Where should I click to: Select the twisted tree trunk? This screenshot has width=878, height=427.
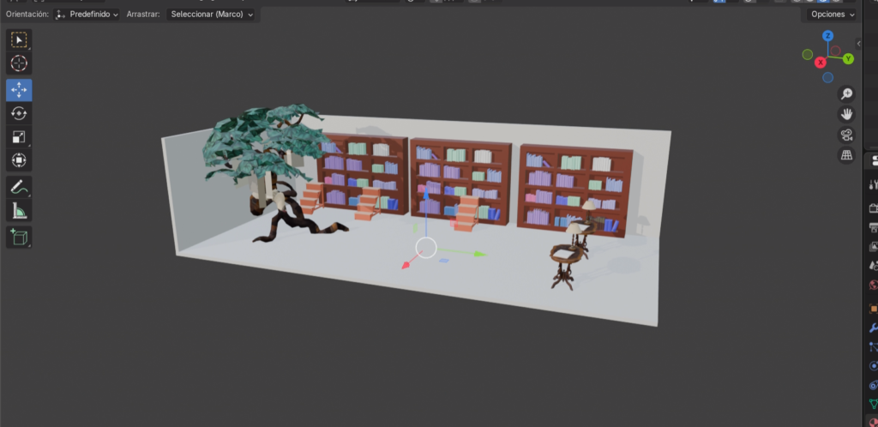tap(292, 215)
